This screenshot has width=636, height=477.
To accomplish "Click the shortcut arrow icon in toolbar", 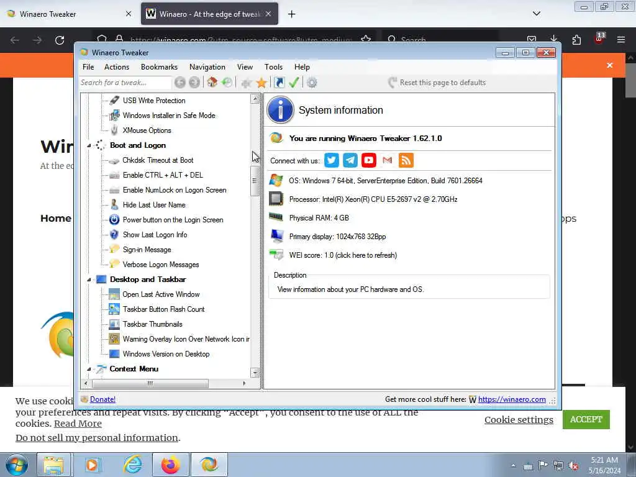I will tap(279, 83).
